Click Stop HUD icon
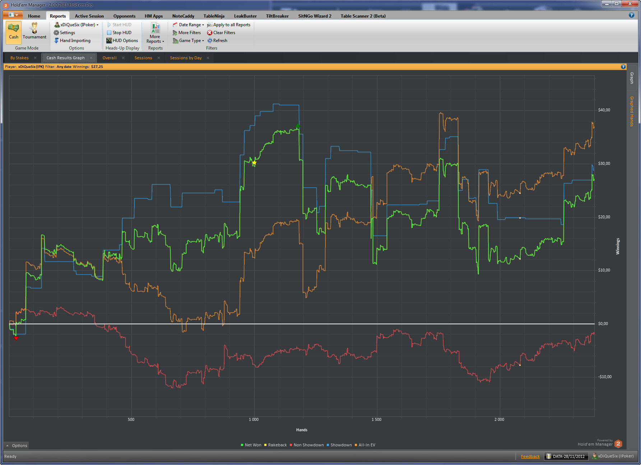Image resolution: width=641 pixels, height=465 pixels. (x=109, y=33)
